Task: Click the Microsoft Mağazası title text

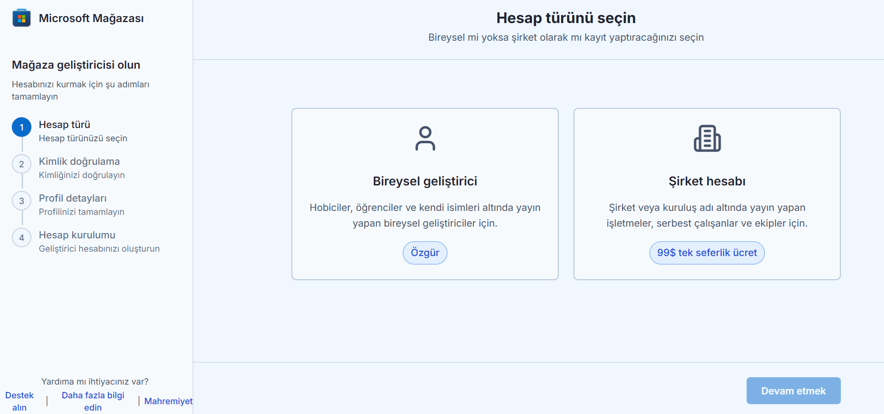Action: pos(91,18)
